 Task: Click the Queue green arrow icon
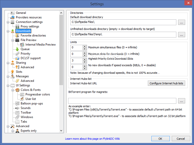point(17,49)
